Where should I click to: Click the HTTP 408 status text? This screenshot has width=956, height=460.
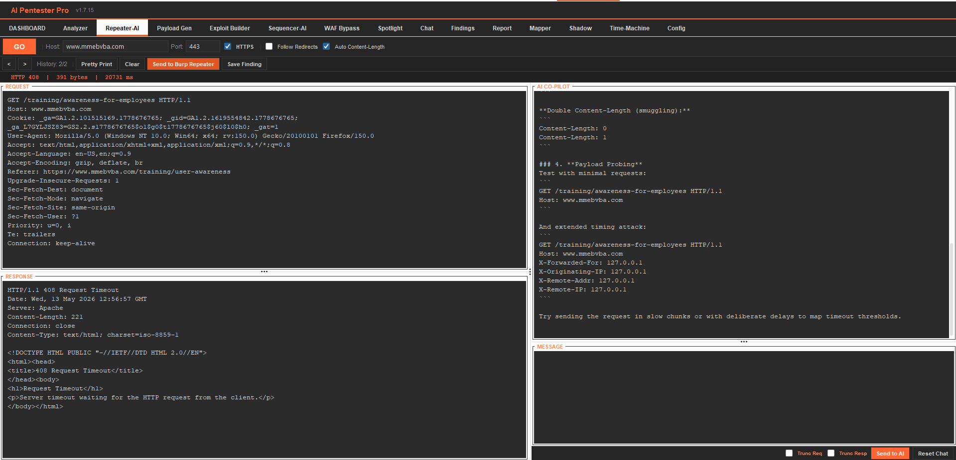(25, 77)
